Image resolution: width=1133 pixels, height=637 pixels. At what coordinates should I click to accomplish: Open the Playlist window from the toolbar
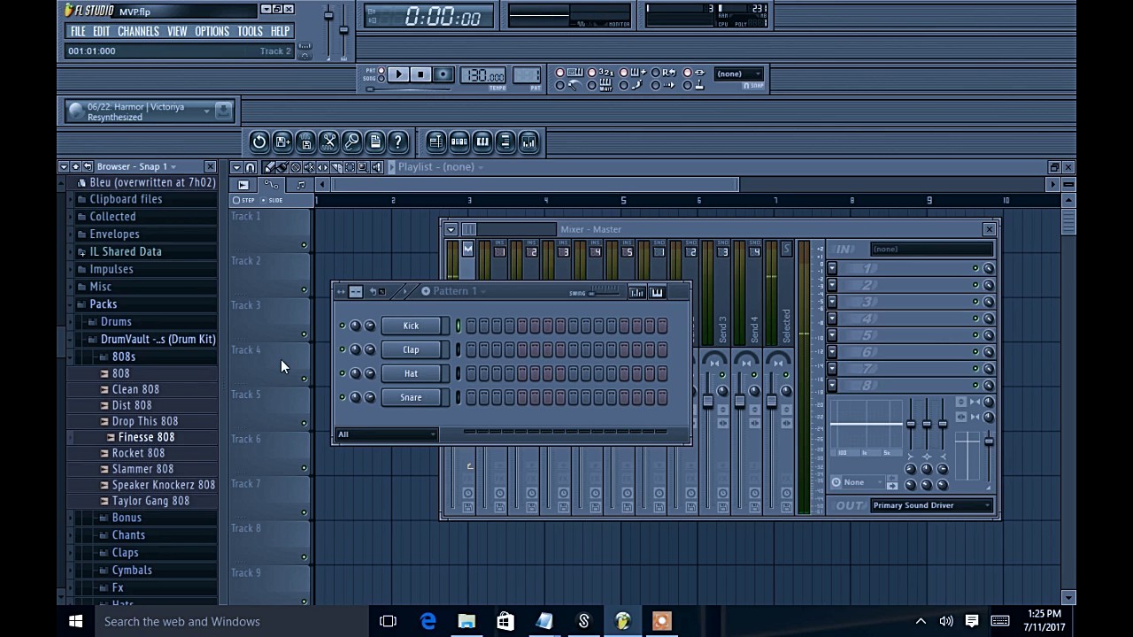coord(435,142)
